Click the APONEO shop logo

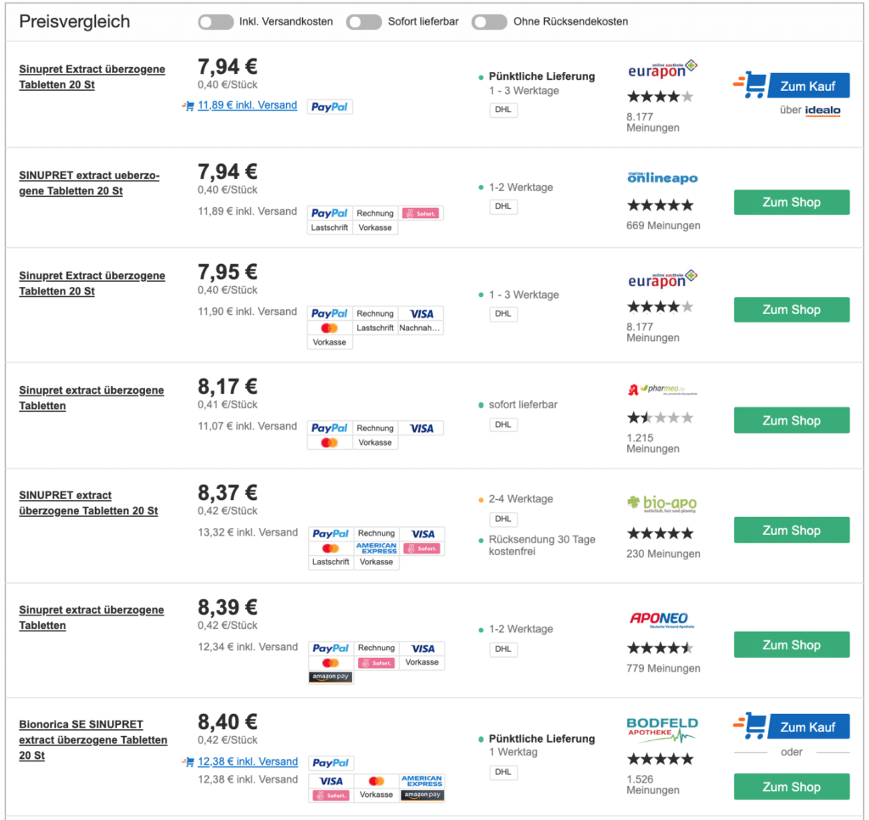click(x=661, y=620)
